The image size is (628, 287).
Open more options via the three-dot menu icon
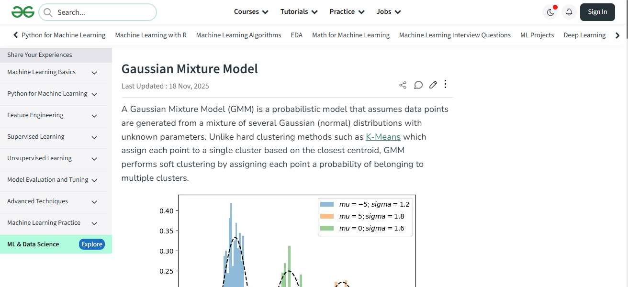[x=445, y=85]
